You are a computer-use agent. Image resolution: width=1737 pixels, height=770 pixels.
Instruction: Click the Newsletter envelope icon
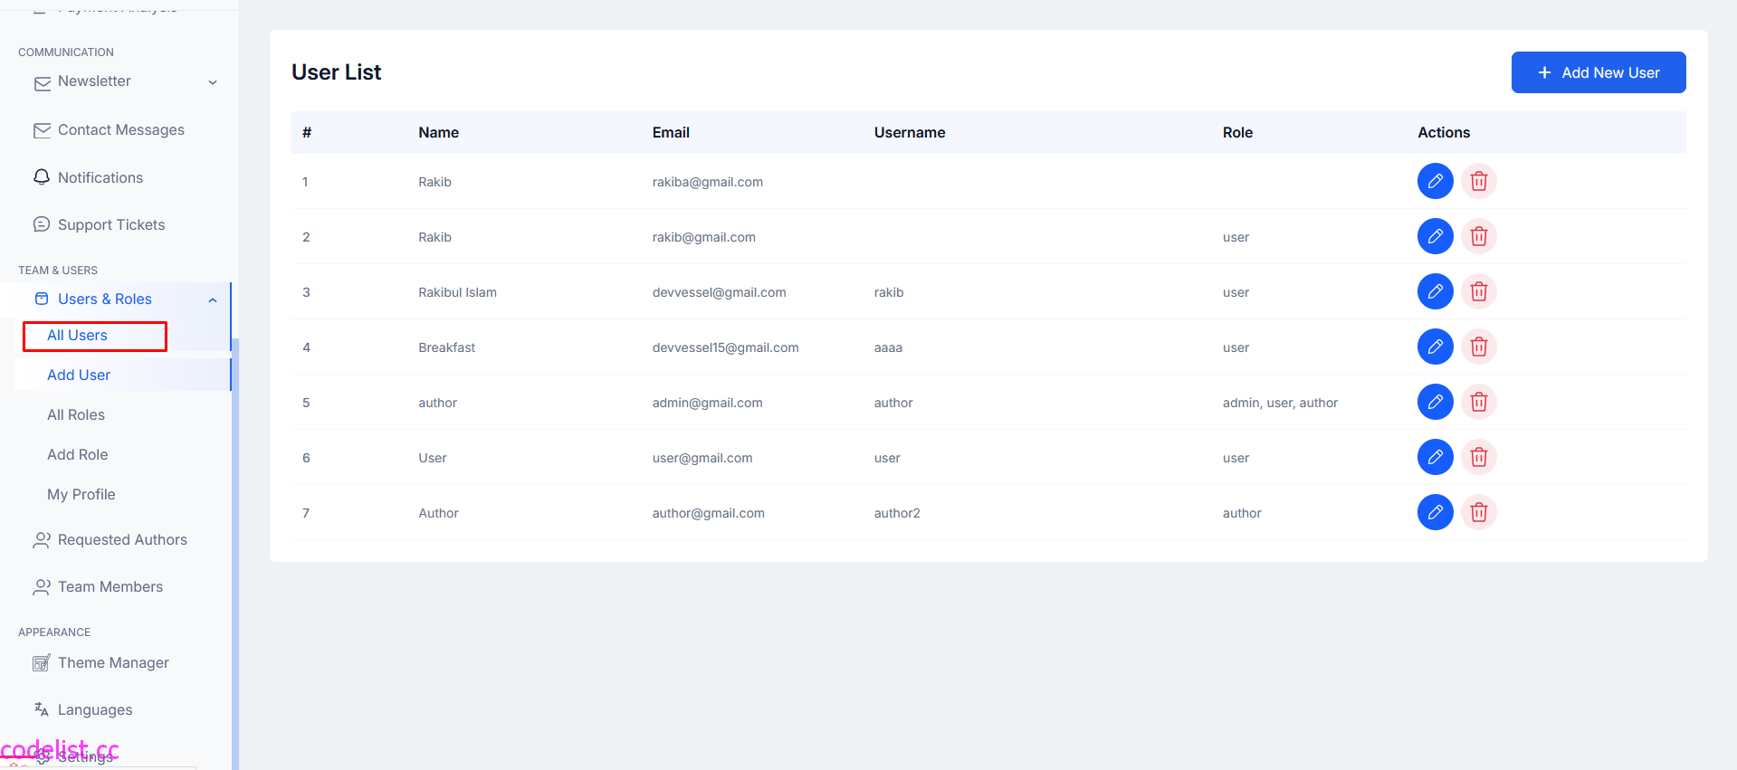point(42,83)
